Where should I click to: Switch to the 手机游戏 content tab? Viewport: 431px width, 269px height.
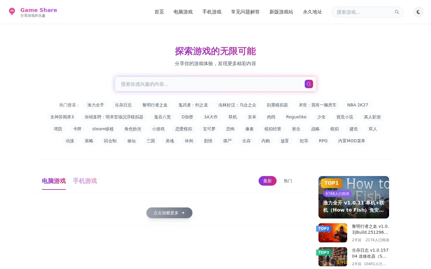click(85, 181)
